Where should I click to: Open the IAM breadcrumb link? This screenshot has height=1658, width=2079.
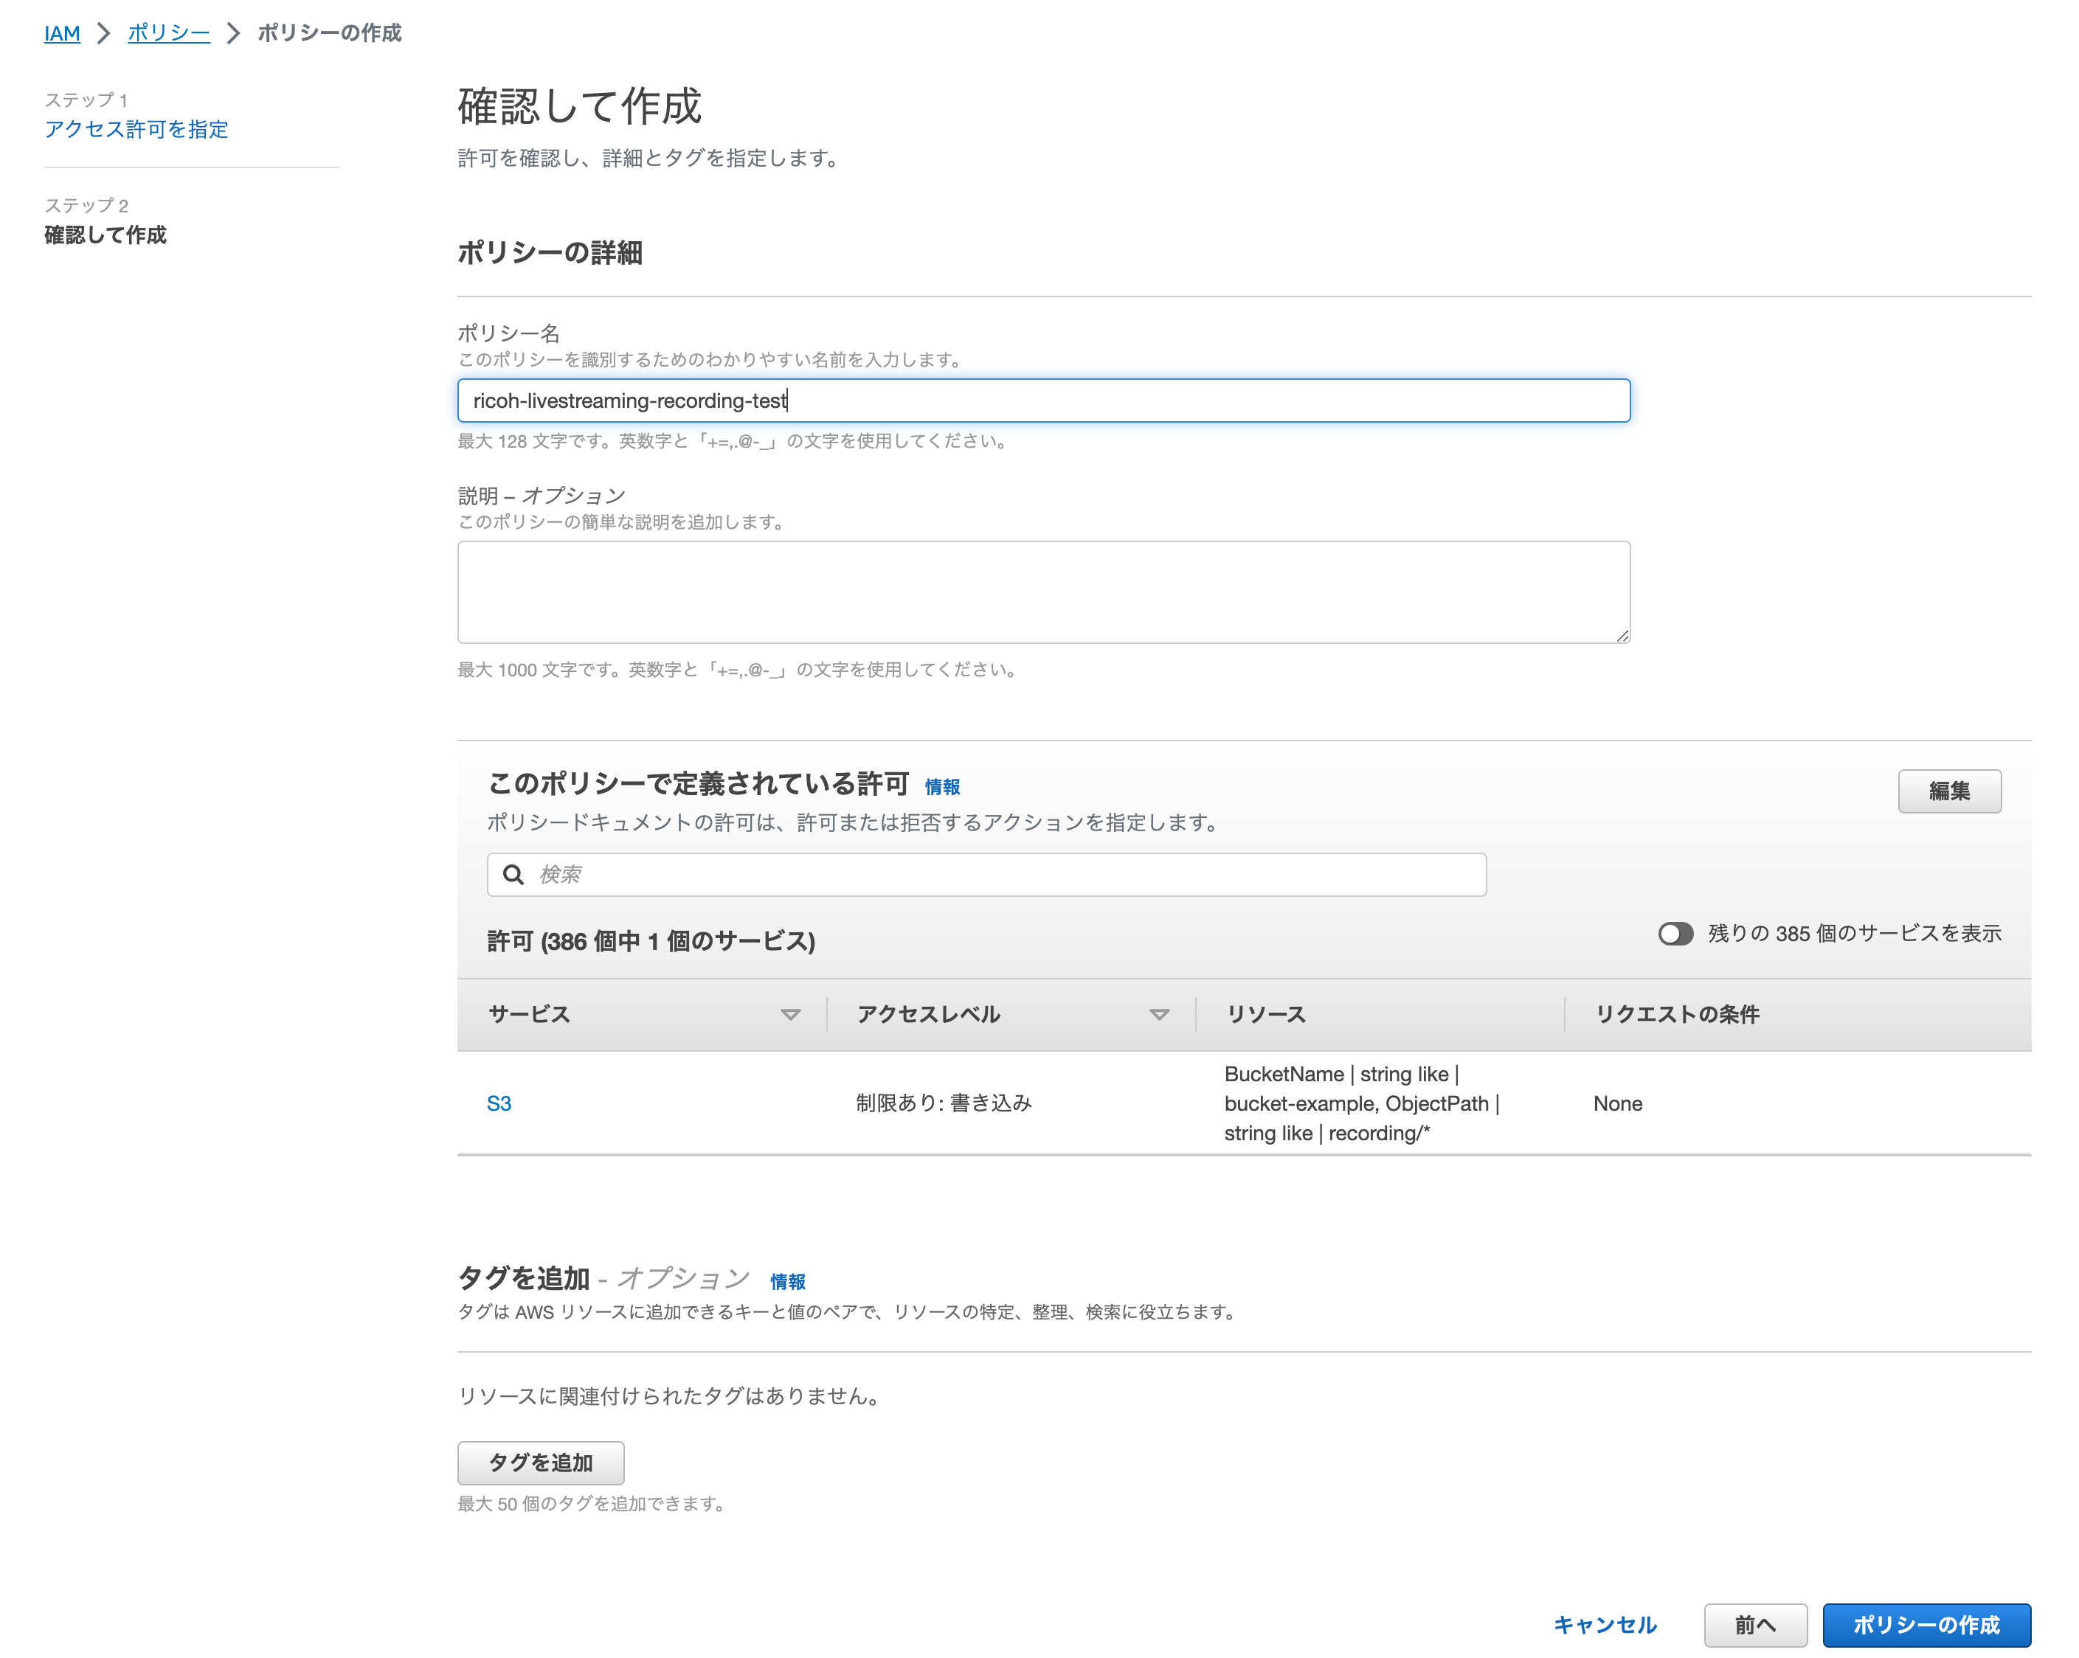[62, 32]
